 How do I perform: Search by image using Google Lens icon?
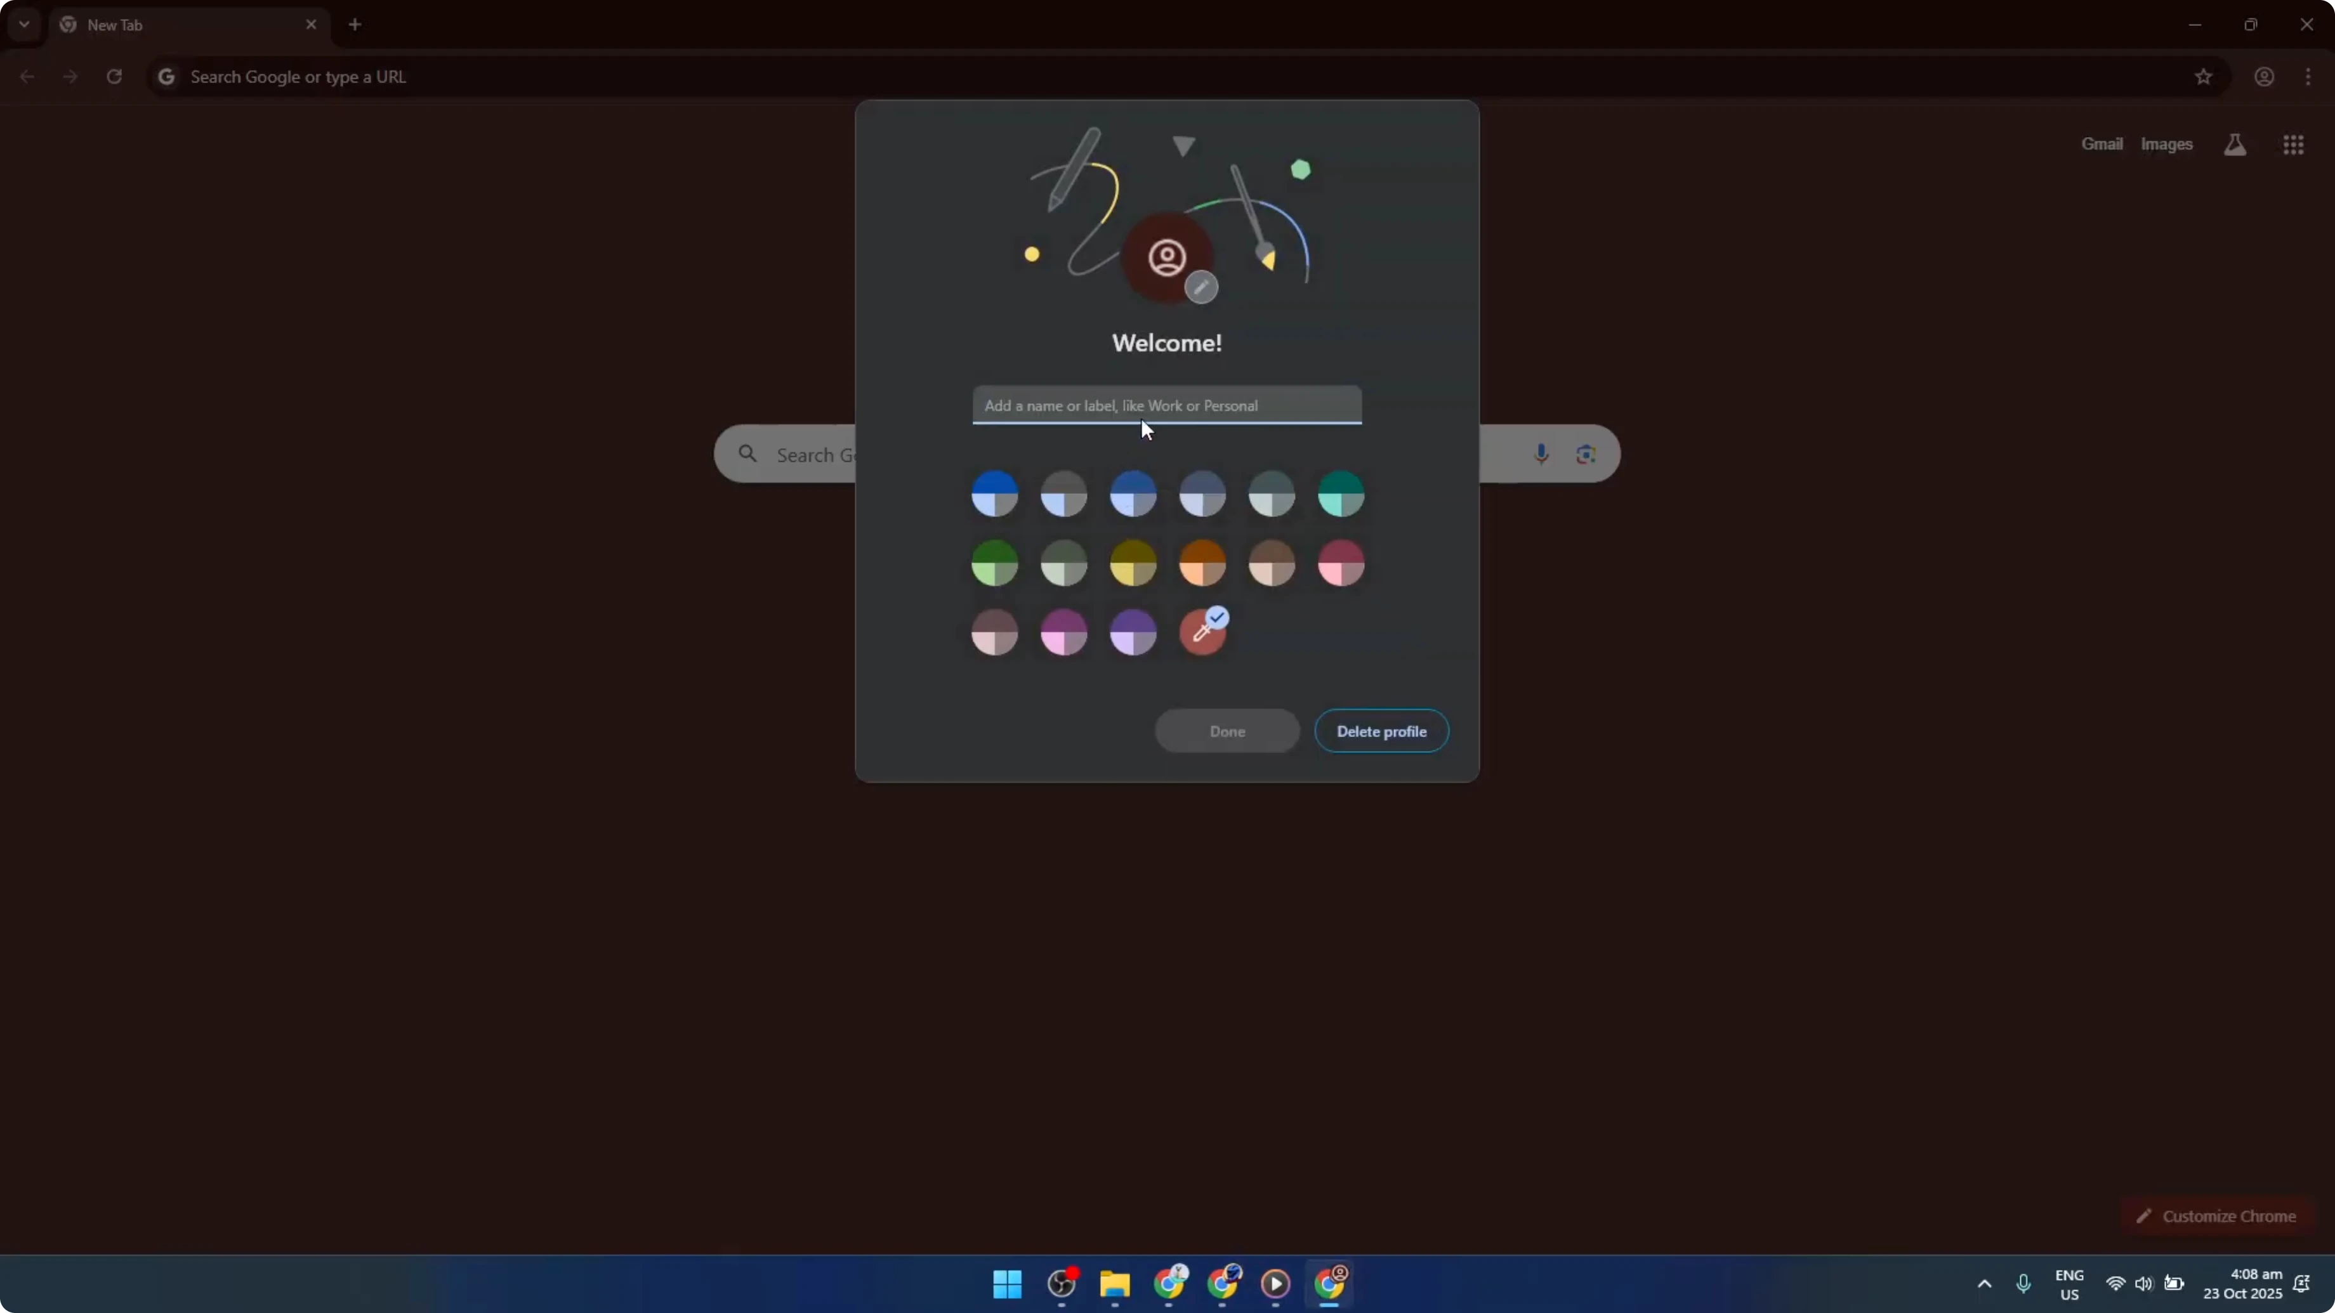coord(1586,453)
